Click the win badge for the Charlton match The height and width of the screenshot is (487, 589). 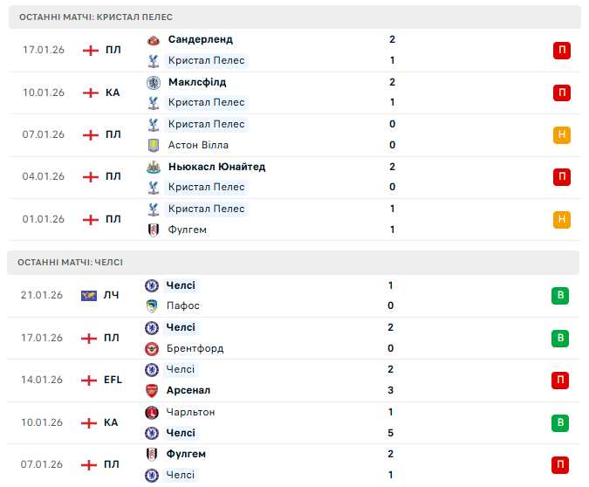pyautogui.click(x=560, y=422)
